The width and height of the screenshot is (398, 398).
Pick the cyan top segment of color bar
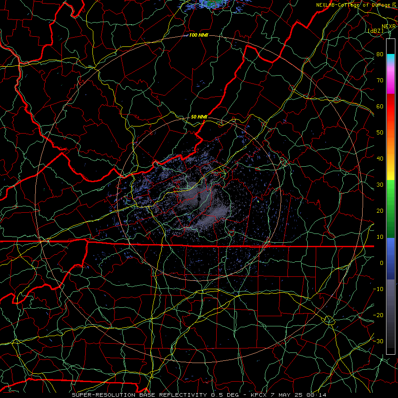pos(390,58)
